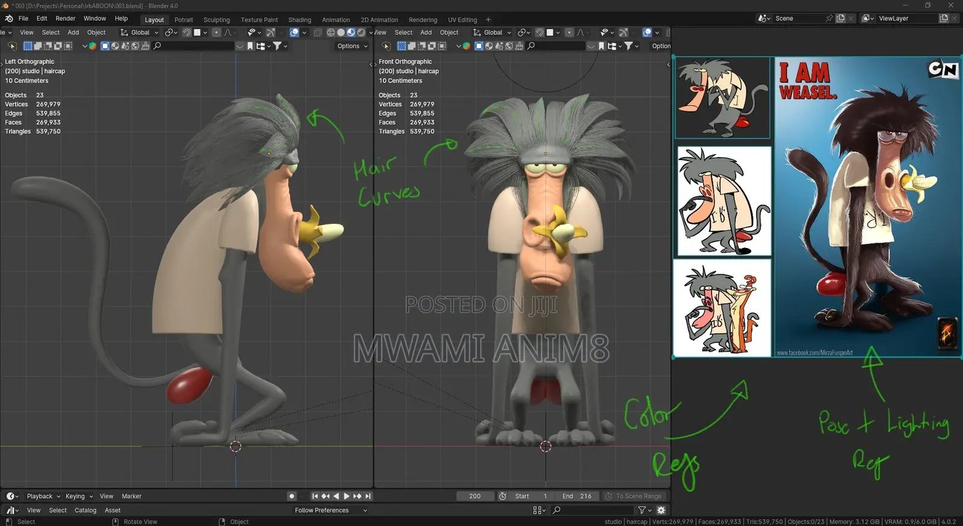Jump to first frame button
This screenshot has width=963, height=526.
(x=315, y=497)
